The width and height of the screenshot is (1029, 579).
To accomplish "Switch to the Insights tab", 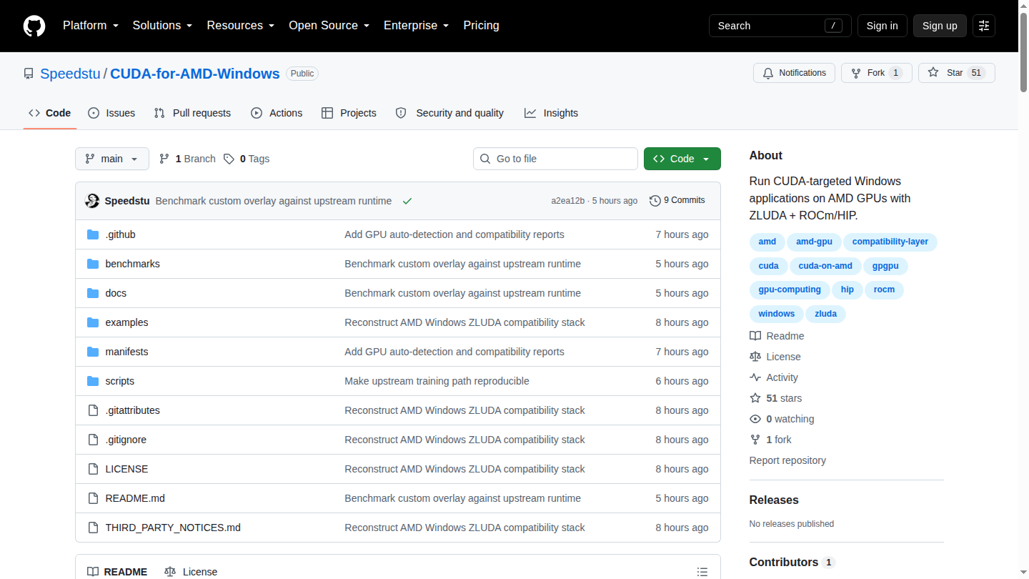I will coord(551,113).
